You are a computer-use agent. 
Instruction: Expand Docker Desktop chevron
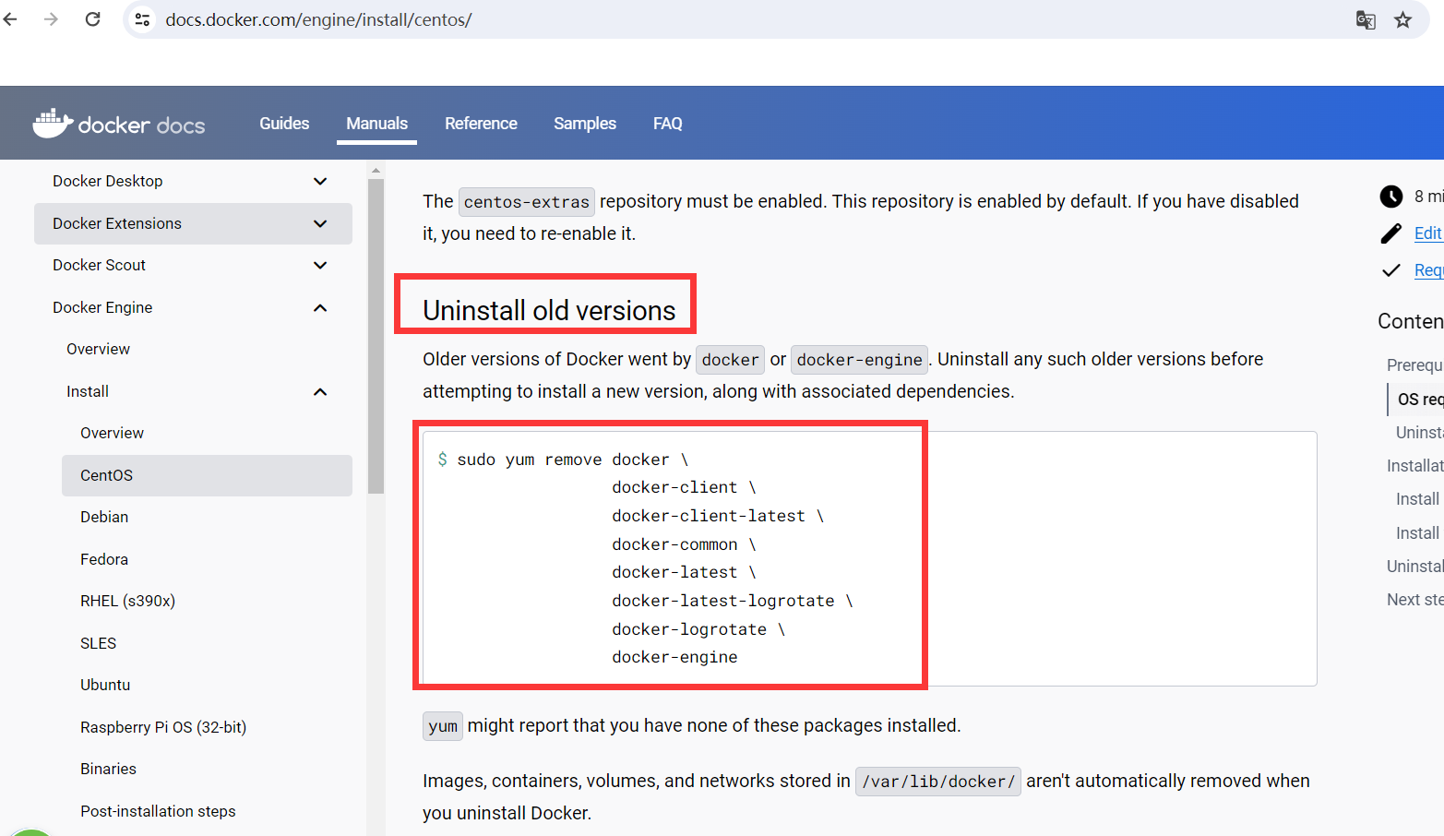[x=320, y=181]
